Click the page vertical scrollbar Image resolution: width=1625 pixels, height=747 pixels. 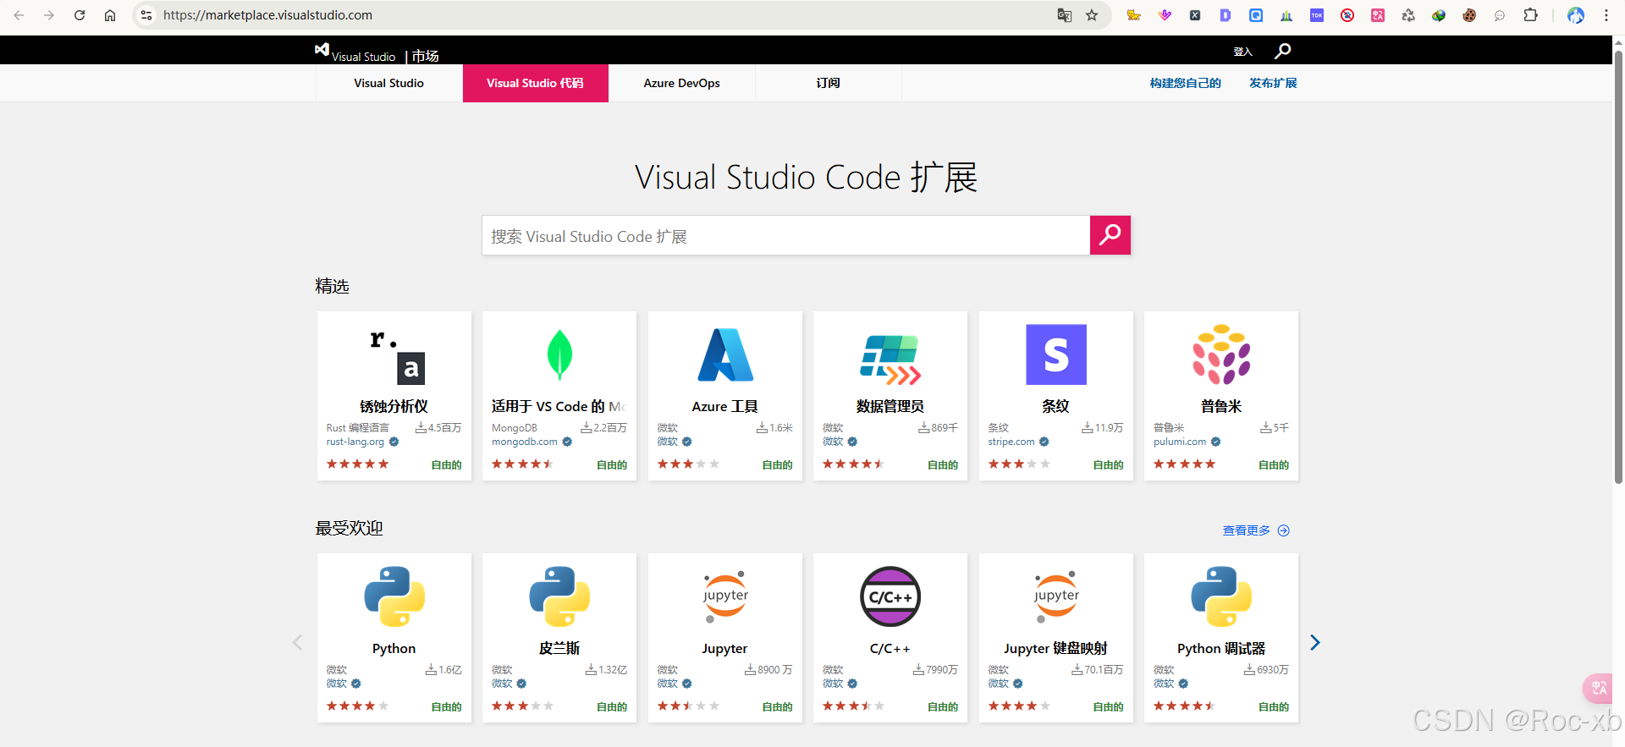click(1618, 266)
